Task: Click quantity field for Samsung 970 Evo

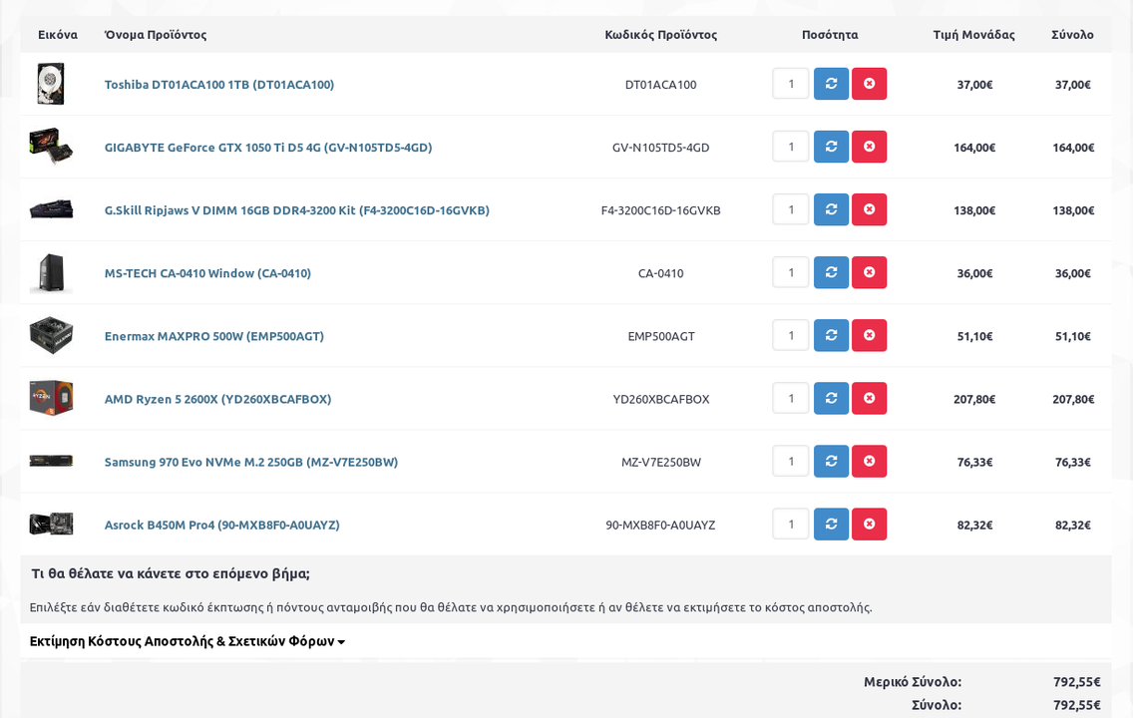Action: pyautogui.click(x=791, y=461)
